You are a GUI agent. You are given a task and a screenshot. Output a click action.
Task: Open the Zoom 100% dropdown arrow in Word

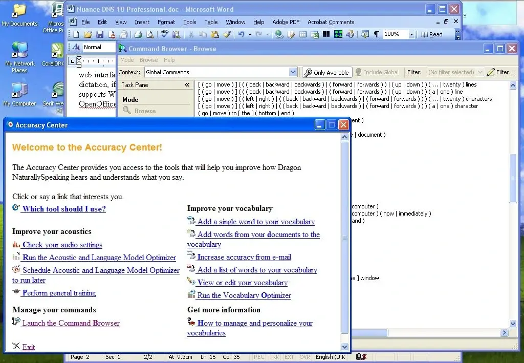(x=412, y=34)
